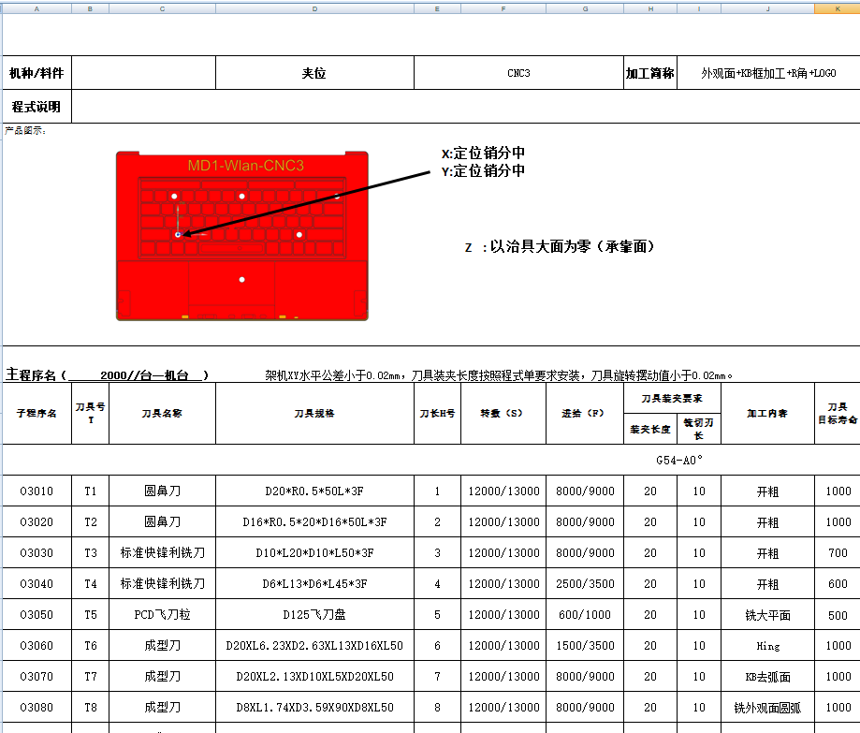Click subprogram cell 03010
860x733 pixels.
(x=36, y=491)
